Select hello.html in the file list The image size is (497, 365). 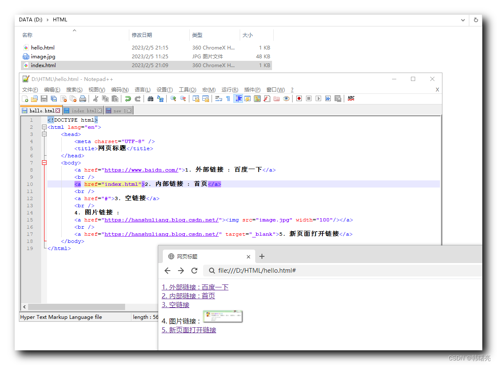coord(146,47)
